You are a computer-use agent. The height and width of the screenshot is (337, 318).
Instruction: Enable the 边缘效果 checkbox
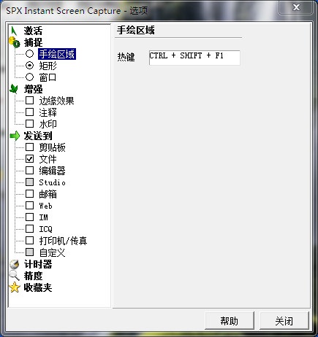29,101
